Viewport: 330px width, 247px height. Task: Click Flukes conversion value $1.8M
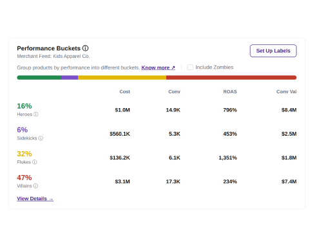[289, 158]
